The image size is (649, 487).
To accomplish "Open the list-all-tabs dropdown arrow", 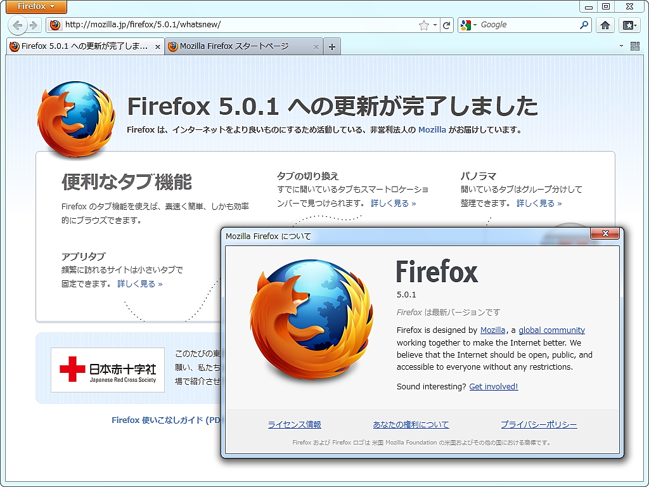I will pos(620,46).
